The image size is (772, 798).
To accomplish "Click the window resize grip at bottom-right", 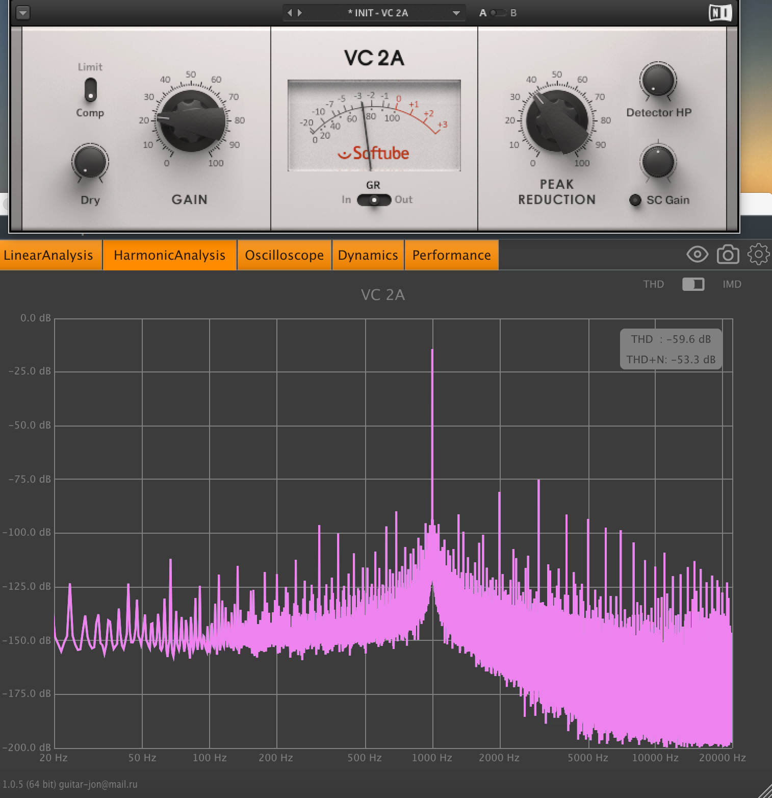I will tap(764, 790).
